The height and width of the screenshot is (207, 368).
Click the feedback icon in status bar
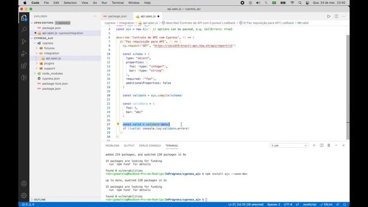click(x=338, y=205)
